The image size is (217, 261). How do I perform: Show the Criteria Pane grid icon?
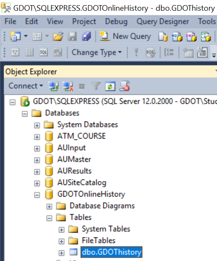coord(29,52)
